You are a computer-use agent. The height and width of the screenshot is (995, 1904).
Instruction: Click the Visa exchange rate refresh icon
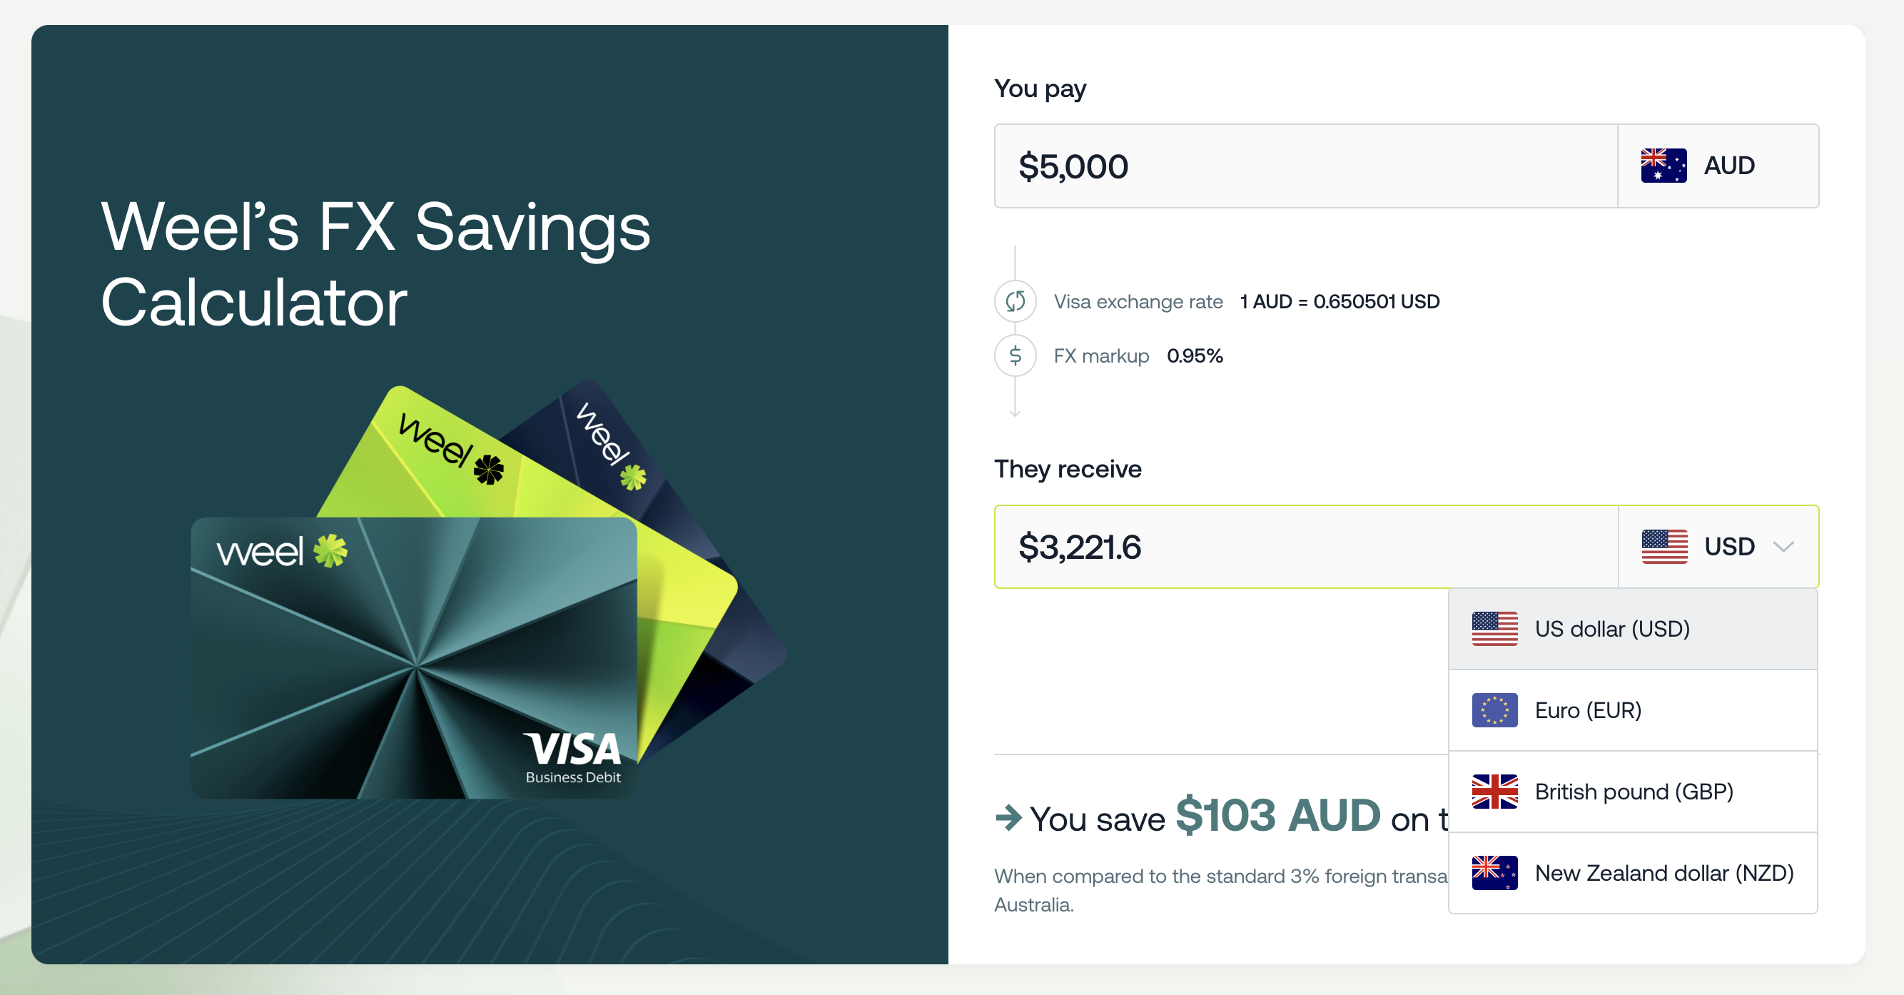[x=1015, y=301]
